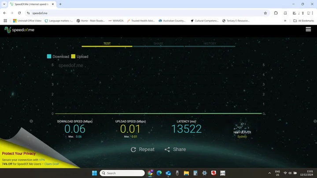Open the tab search dropdown arrow
The image size is (317, 178).
[5, 4]
